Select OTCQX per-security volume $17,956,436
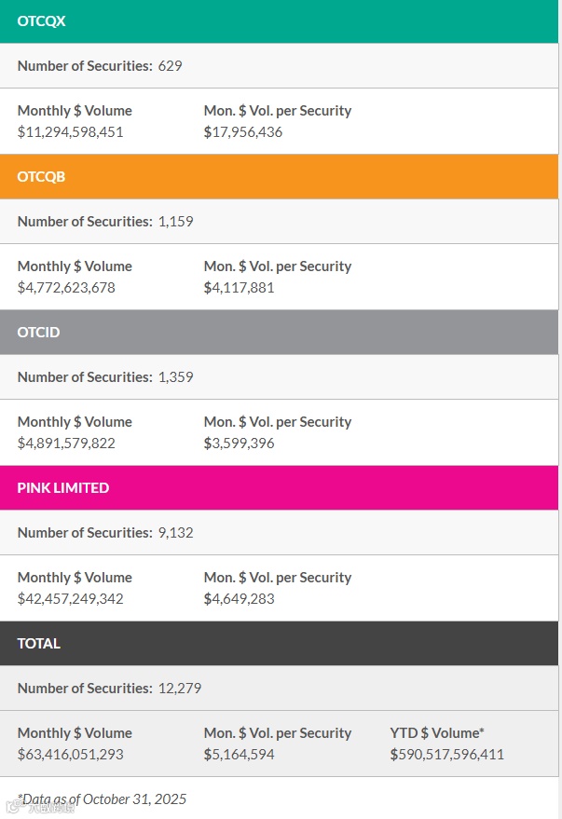 pyautogui.click(x=243, y=132)
